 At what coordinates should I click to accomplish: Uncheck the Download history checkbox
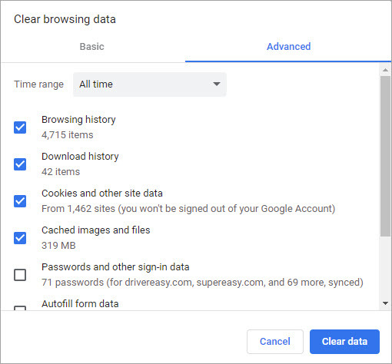tap(20, 164)
